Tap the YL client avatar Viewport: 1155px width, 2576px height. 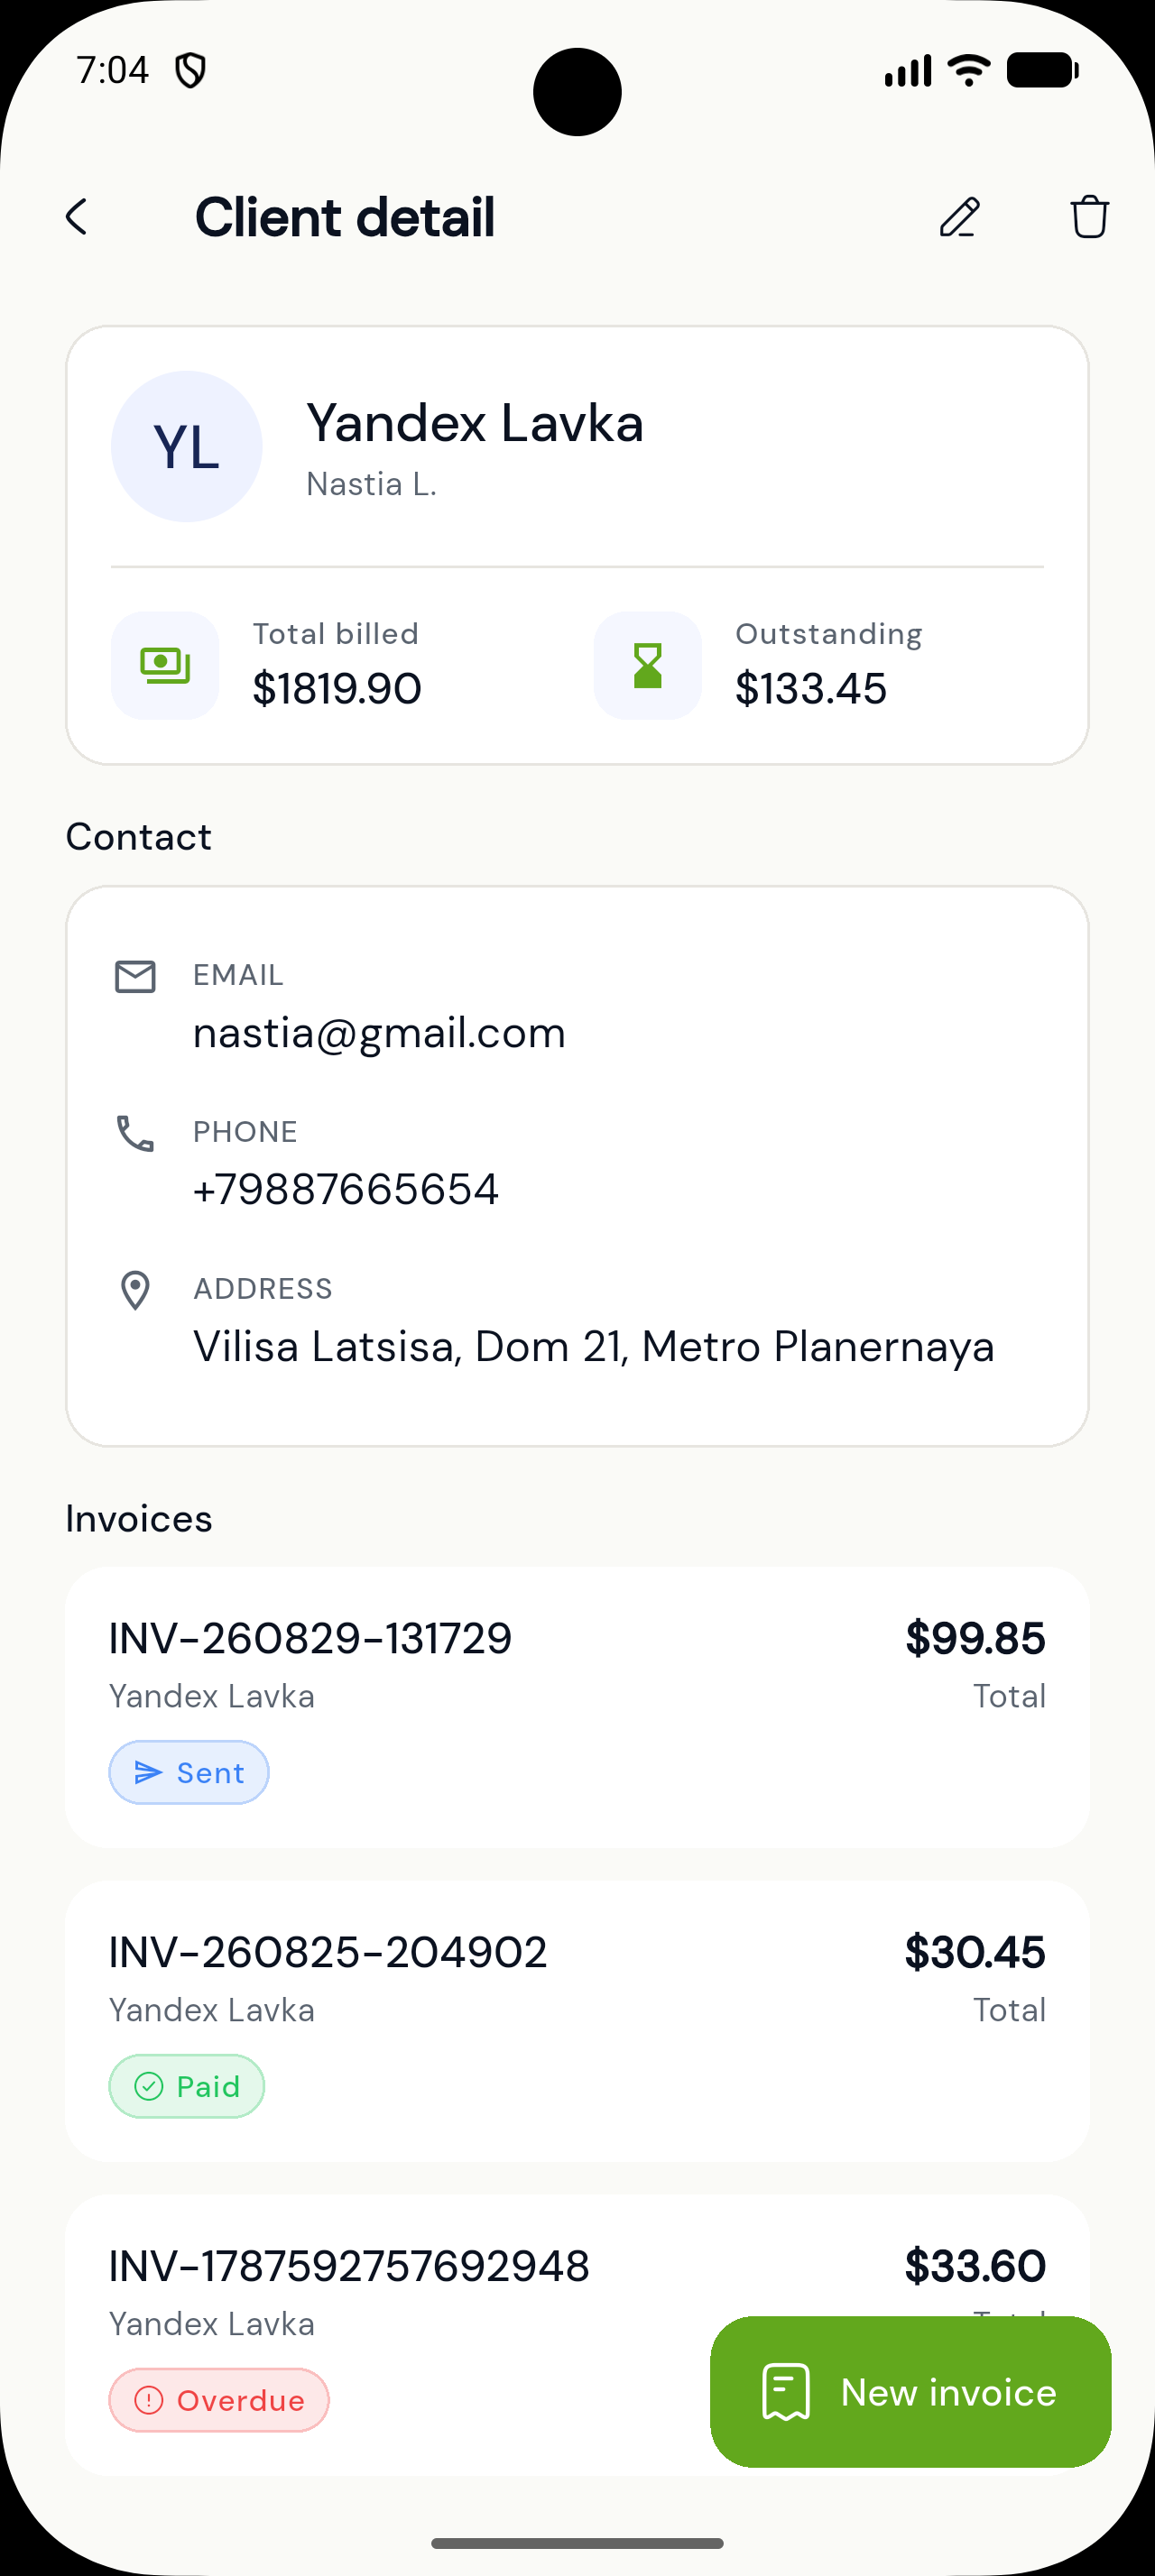[186, 446]
